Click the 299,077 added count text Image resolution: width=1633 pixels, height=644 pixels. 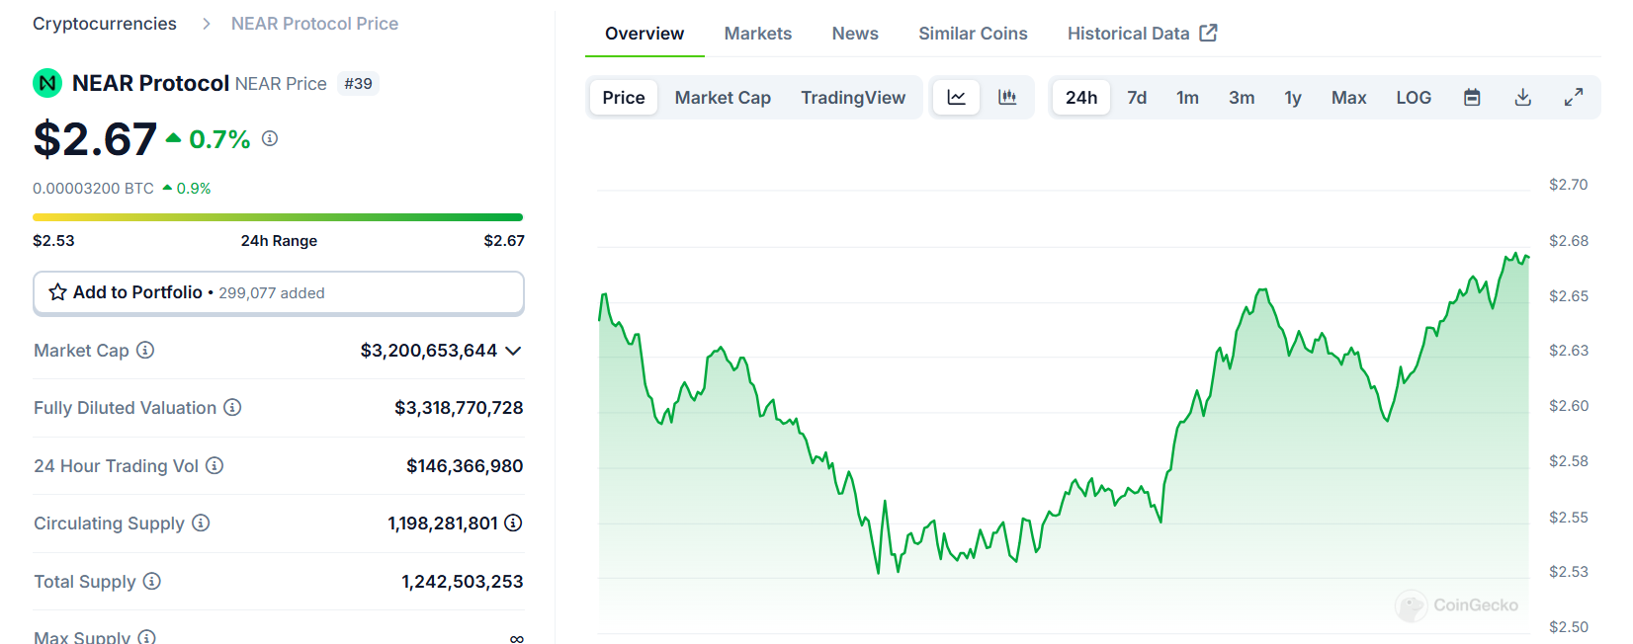272,293
